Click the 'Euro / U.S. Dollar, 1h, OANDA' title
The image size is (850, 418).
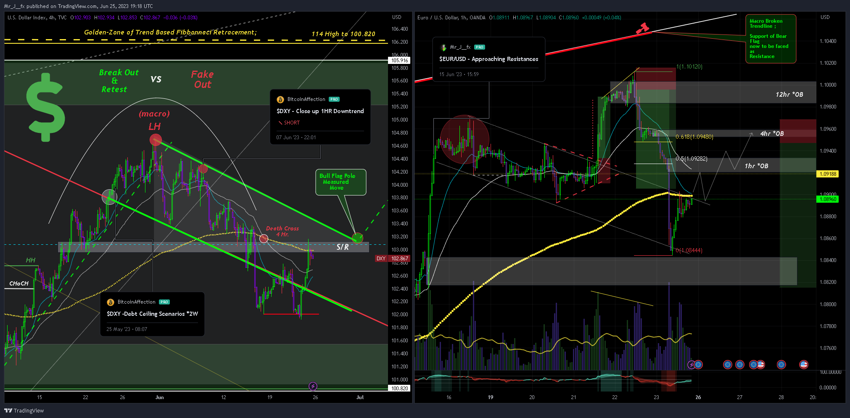451,18
